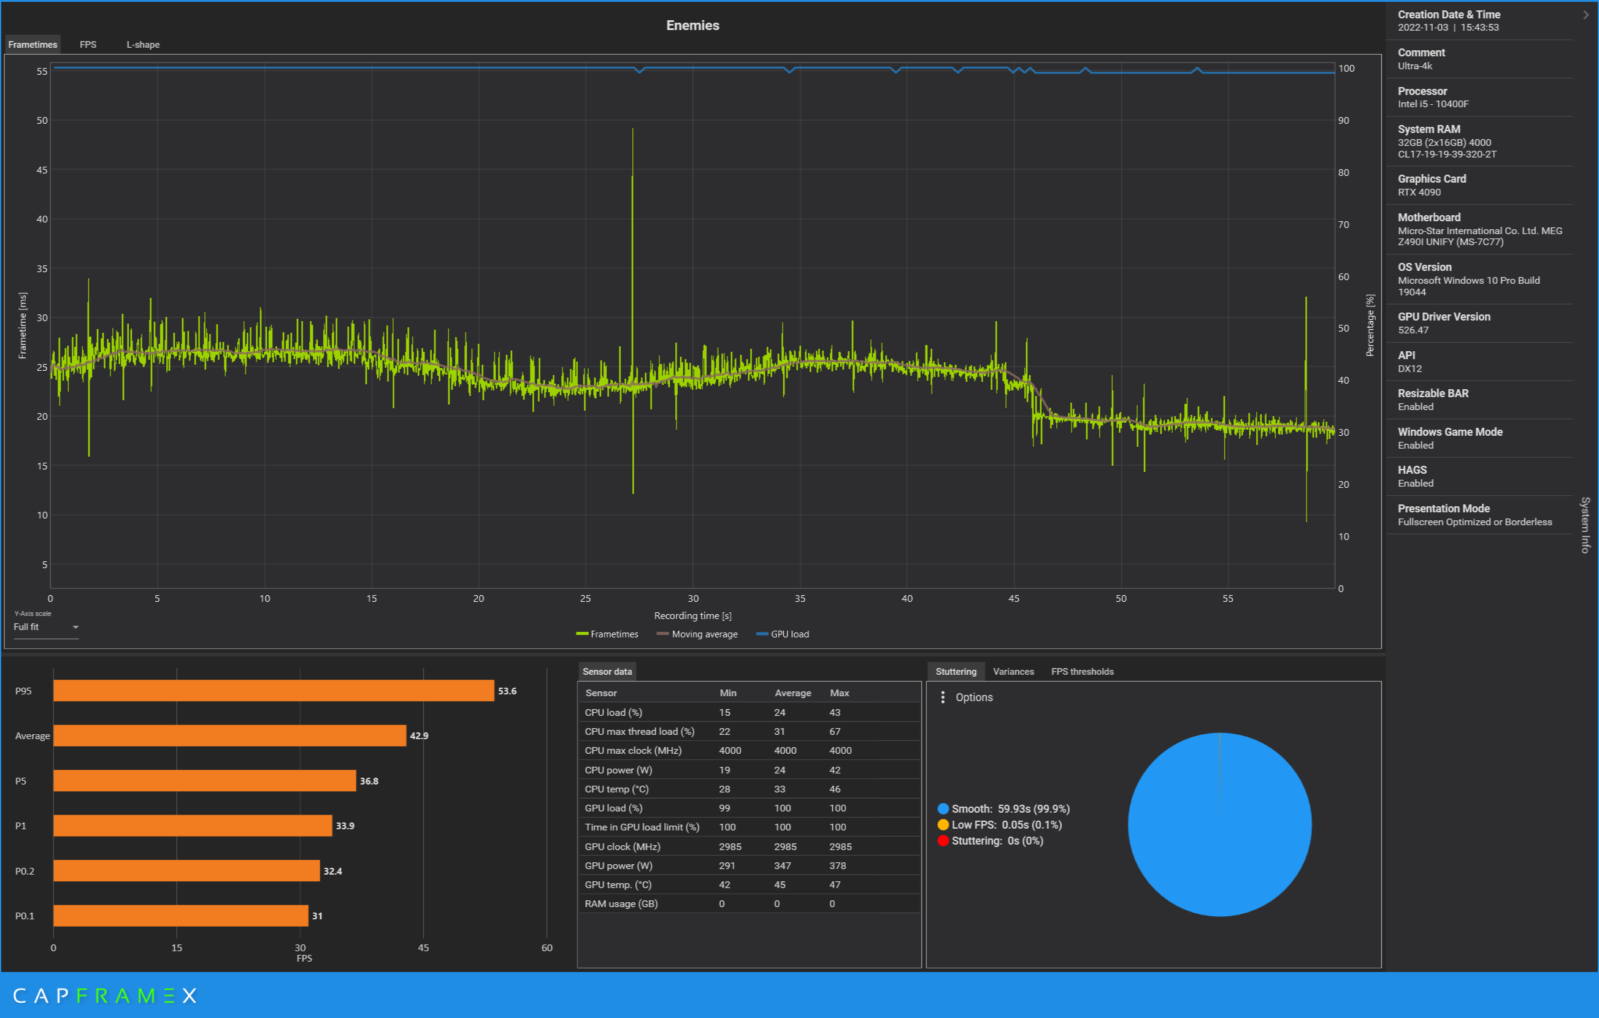This screenshot has width=1599, height=1018.
Task: Click the Average column header in sensor table
Action: (x=792, y=693)
